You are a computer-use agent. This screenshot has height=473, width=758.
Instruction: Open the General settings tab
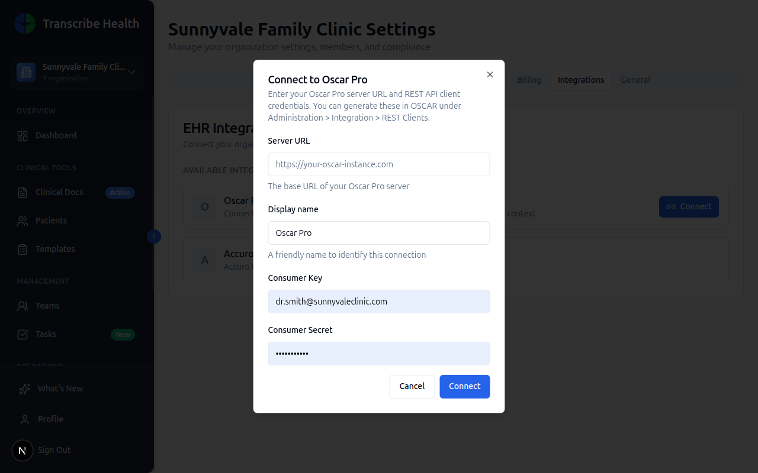[635, 79]
